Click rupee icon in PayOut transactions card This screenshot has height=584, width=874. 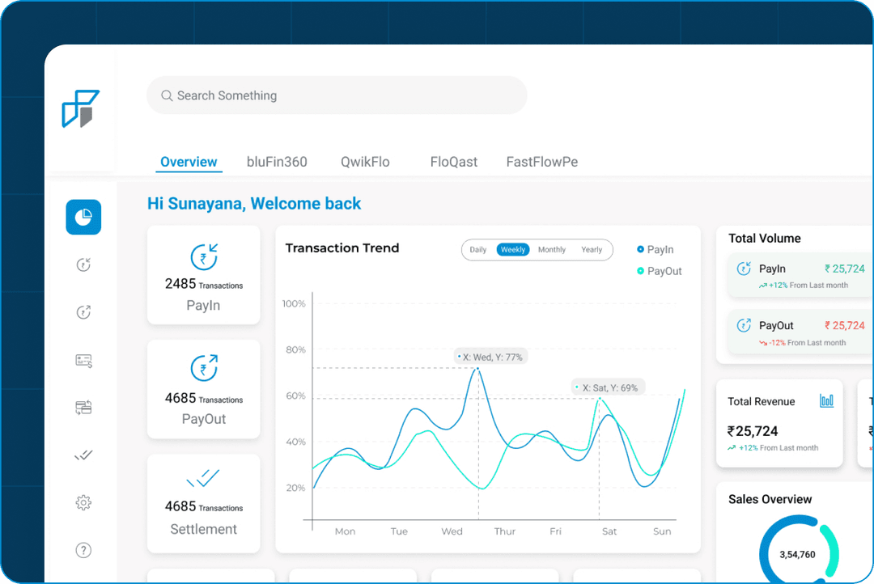pyautogui.click(x=204, y=368)
